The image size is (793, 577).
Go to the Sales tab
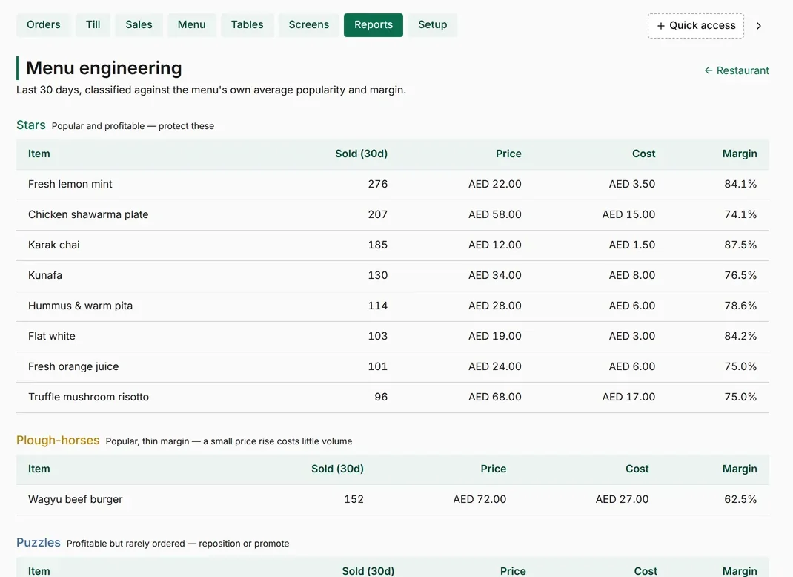139,24
